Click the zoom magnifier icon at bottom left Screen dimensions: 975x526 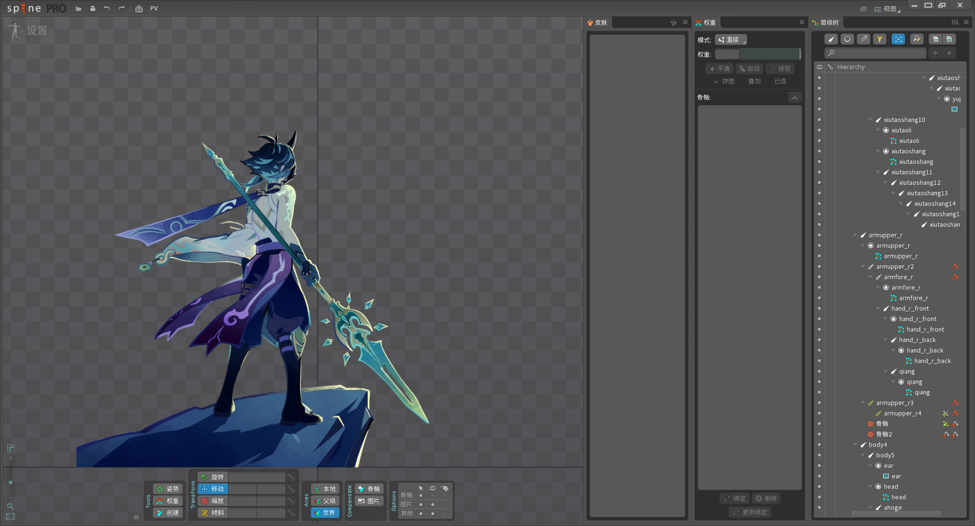click(10, 506)
